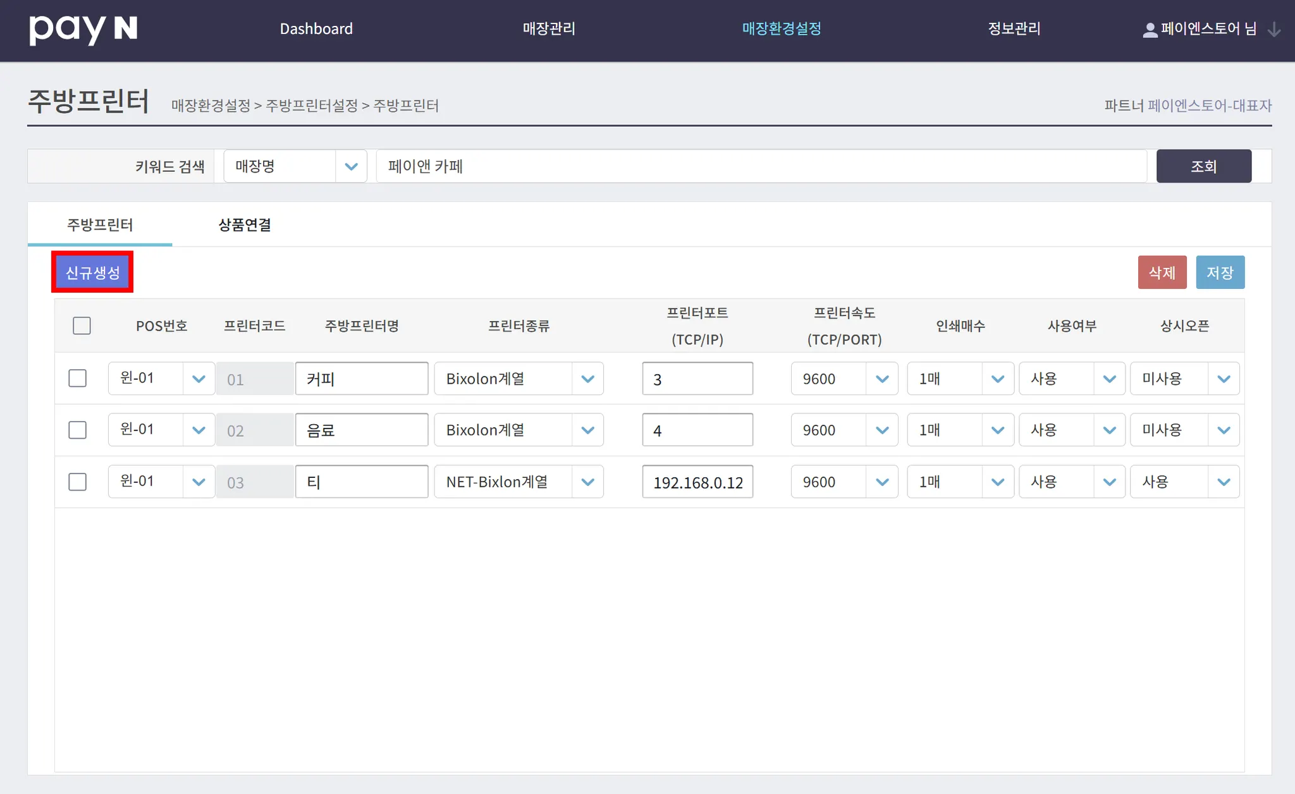Click the user profile icon
Image resolution: width=1295 pixels, height=794 pixels.
(1150, 30)
